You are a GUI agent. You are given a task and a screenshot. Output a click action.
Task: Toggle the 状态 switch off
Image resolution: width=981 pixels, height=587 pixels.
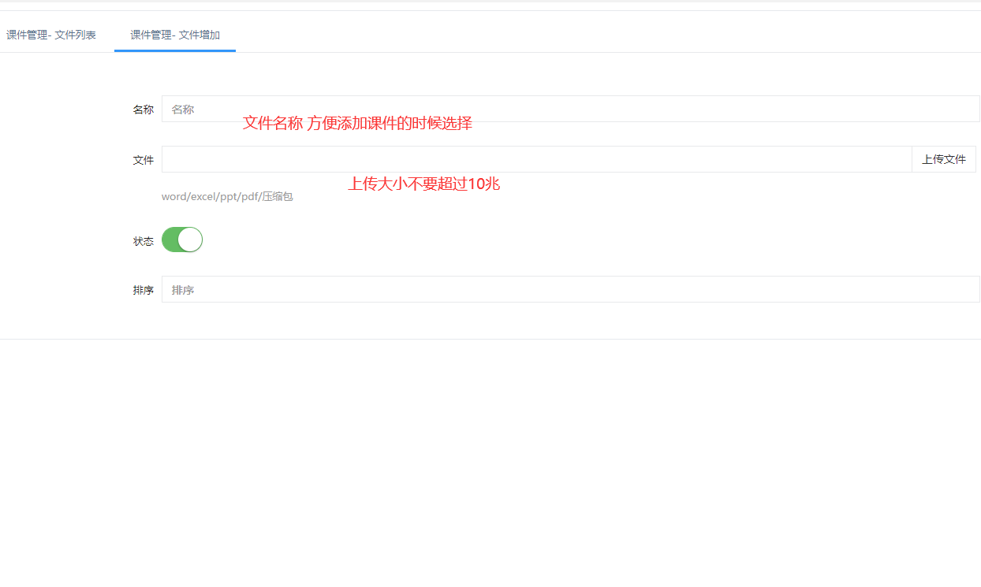tap(182, 240)
